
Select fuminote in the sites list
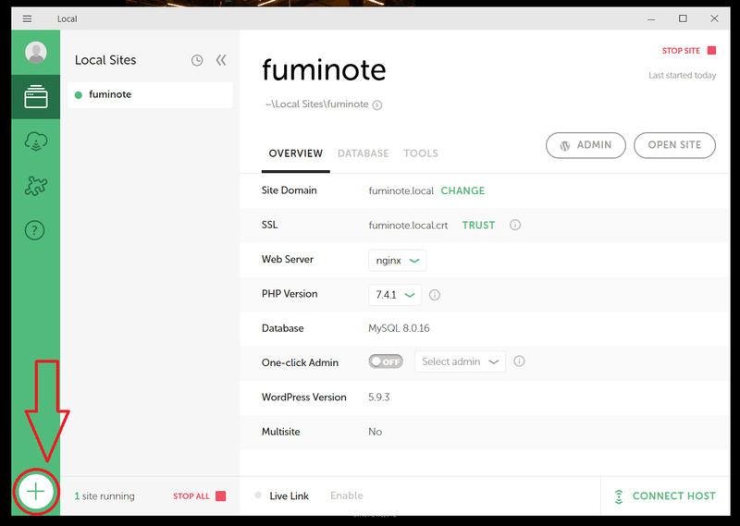[150, 95]
